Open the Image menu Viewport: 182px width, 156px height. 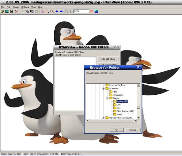pyautogui.click(x=16, y=7)
